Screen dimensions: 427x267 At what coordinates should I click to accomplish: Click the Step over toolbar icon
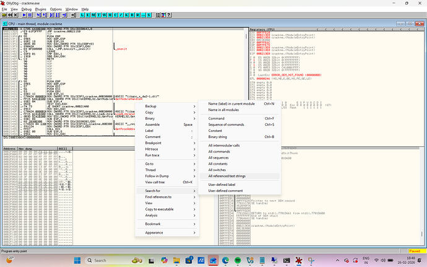point(45,15)
